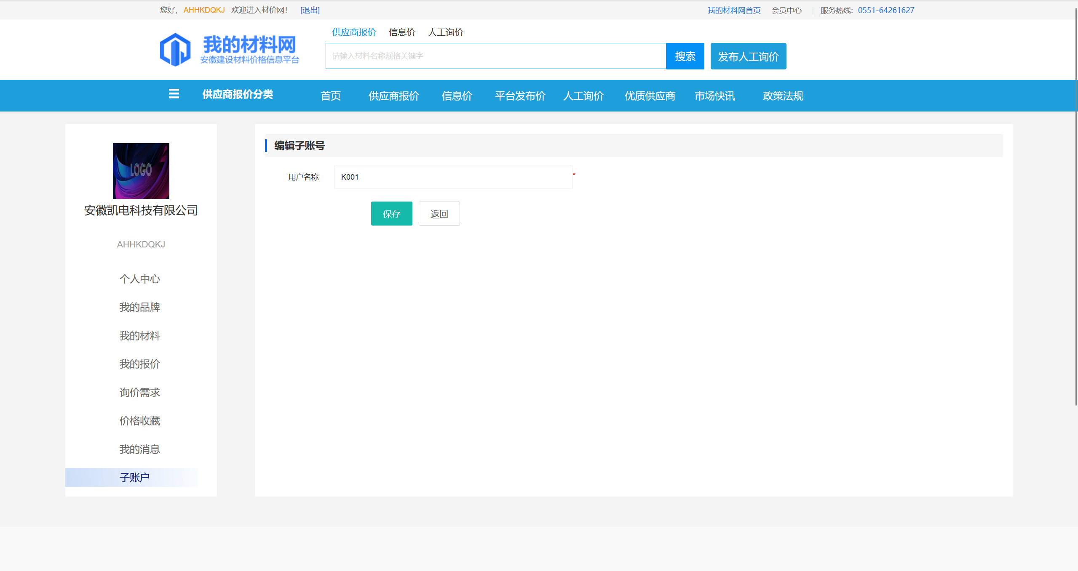Select the 供应商报价 search tab

click(x=353, y=32)
